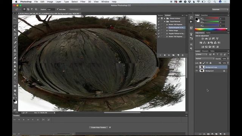Open the Select menu
242x136 pixels.
74,2
